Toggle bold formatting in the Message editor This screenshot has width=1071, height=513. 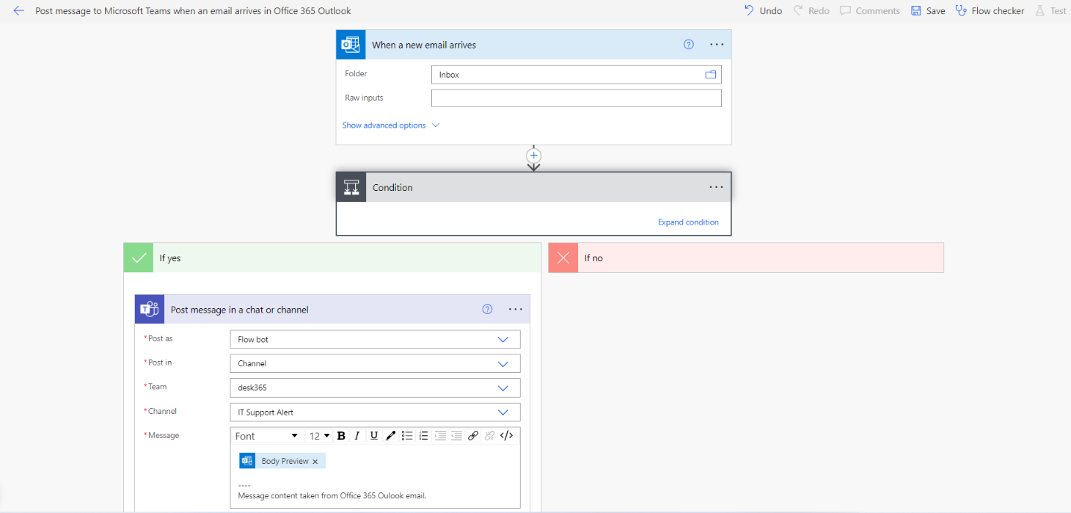341,435
